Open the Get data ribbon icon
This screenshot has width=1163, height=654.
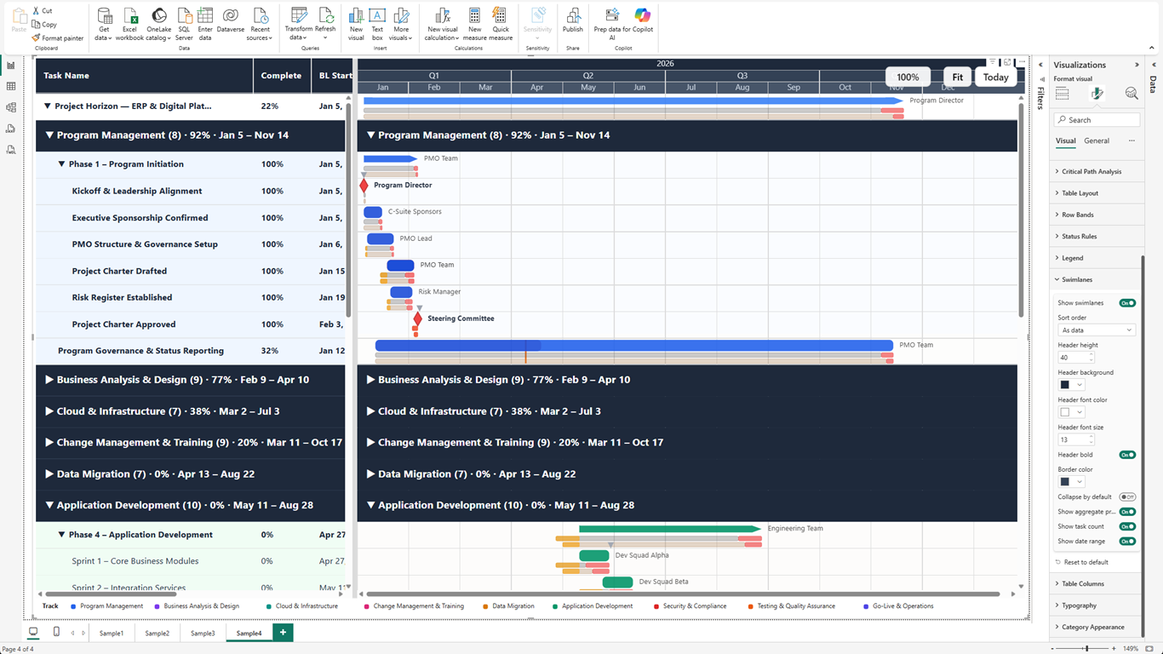pos(103,23)
